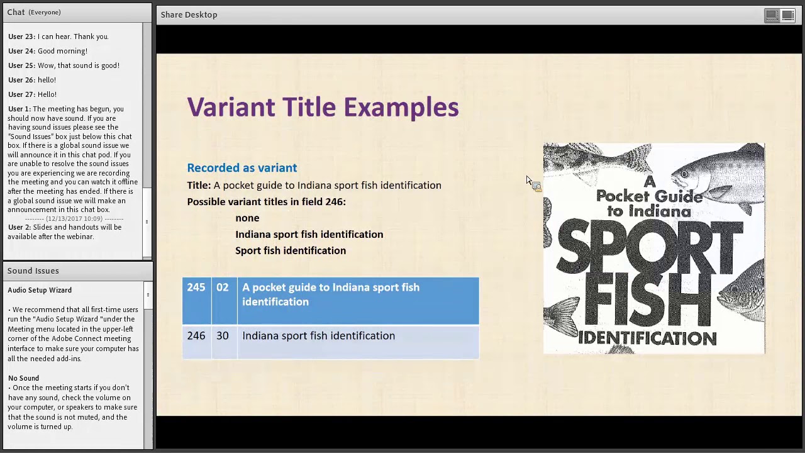The image size is (805, 453).
Task: Select the Share Desktop pod title
Action: point(189,14)
